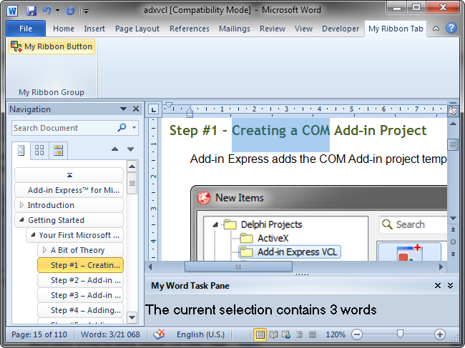
Task: Click the search magnifier in Navigation pane
Action: click(x=122, y=128)
